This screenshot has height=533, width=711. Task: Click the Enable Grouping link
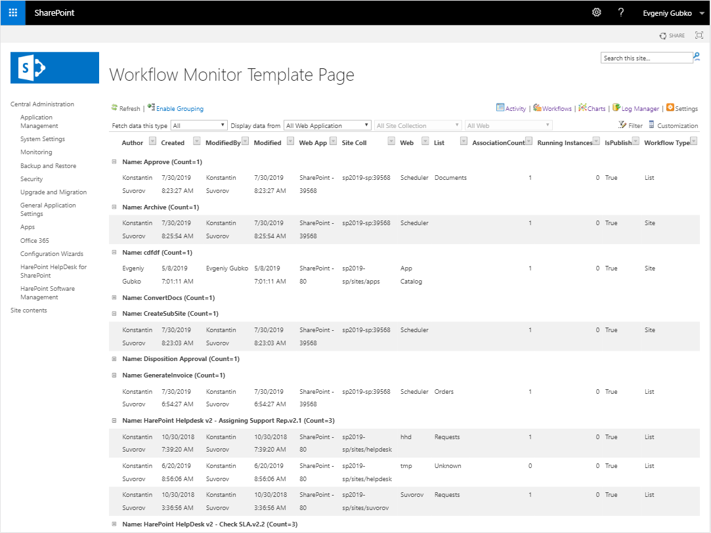pyautogui.click(x=179, y=109)
